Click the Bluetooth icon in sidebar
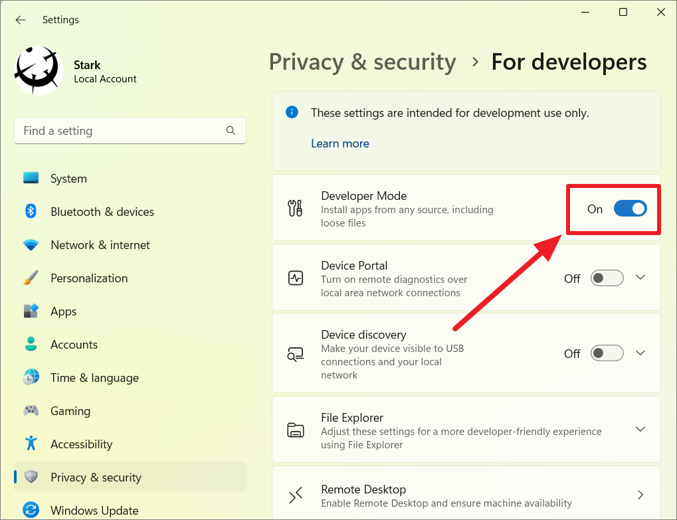The width and height of the screenshot is (677, 520). pos(31,211)
